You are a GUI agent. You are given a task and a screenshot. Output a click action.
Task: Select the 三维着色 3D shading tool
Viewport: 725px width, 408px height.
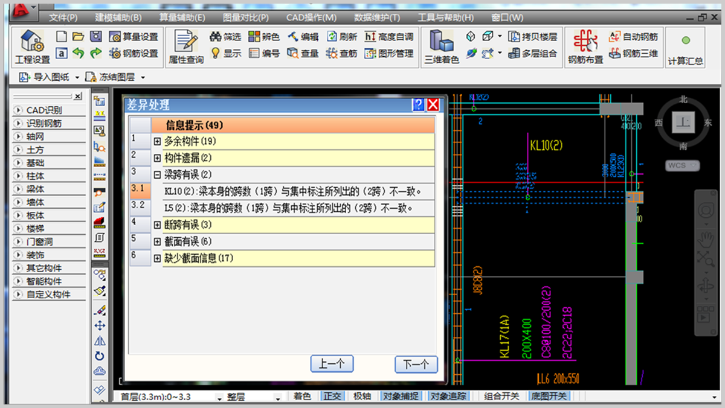pos(441,42)
